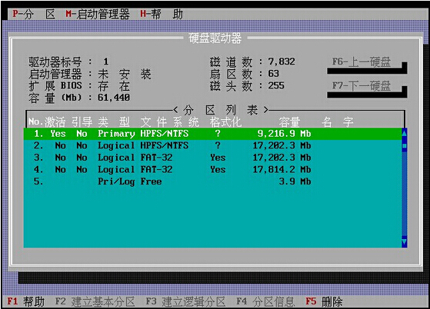
Task: Open the P-分区 partition menu
Action: click(34, 14)
